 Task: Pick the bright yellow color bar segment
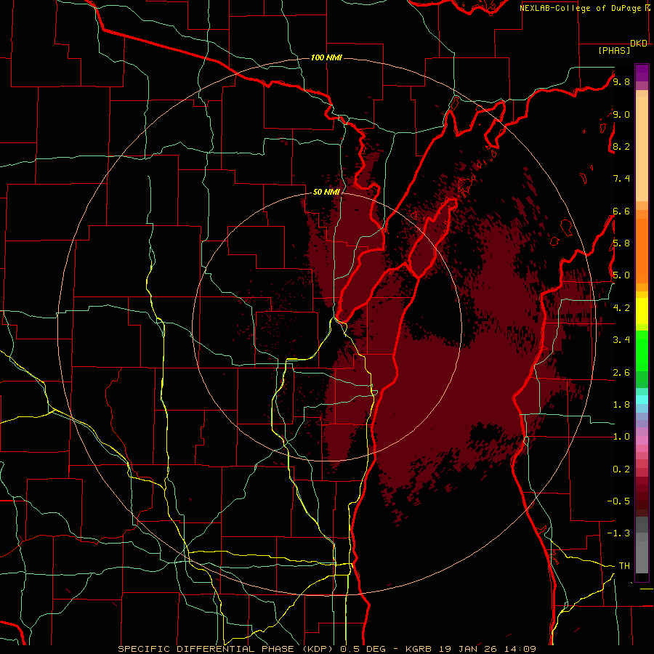click(642, 311)
